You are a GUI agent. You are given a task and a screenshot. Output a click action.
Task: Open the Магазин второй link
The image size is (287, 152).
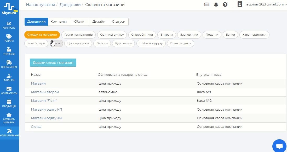point(45,92)
